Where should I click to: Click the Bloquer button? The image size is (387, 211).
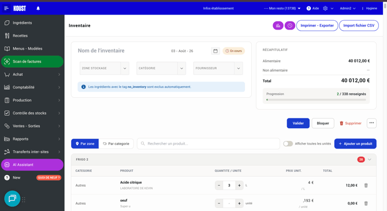click(323, 123)
